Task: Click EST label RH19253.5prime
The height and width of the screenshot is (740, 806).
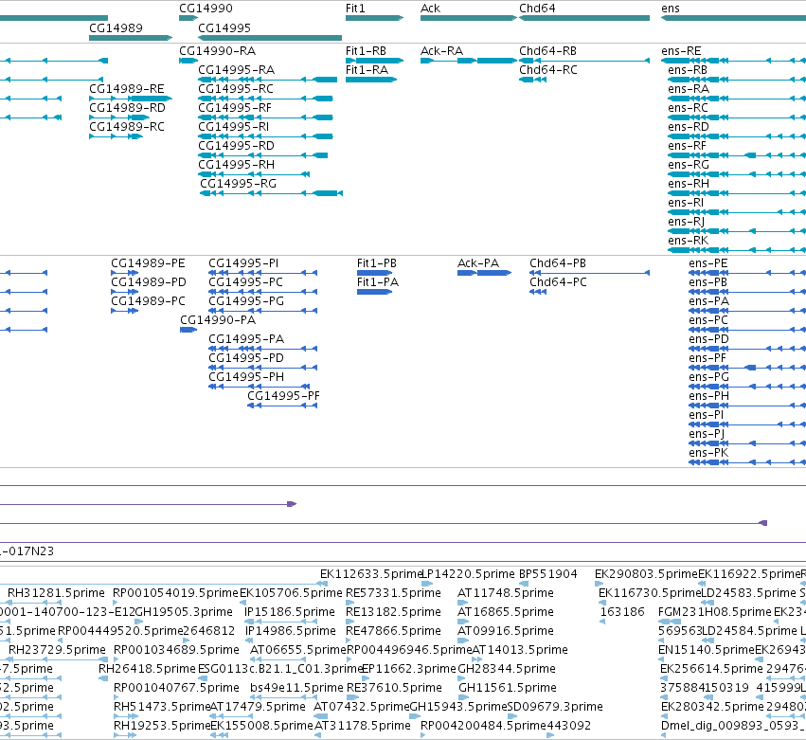Action: [x=162, y=726]
